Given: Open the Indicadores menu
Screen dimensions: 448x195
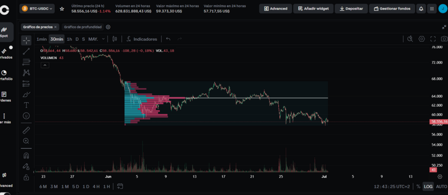Looking at the screenshot, I should (x=142, y=39).
